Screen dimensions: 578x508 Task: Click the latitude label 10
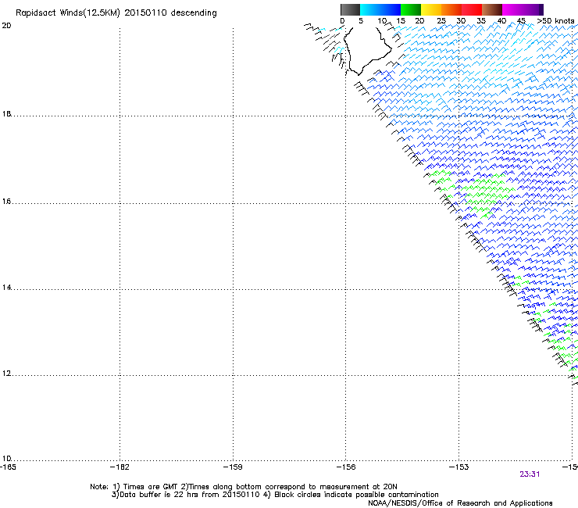click(x=6, y=459)
